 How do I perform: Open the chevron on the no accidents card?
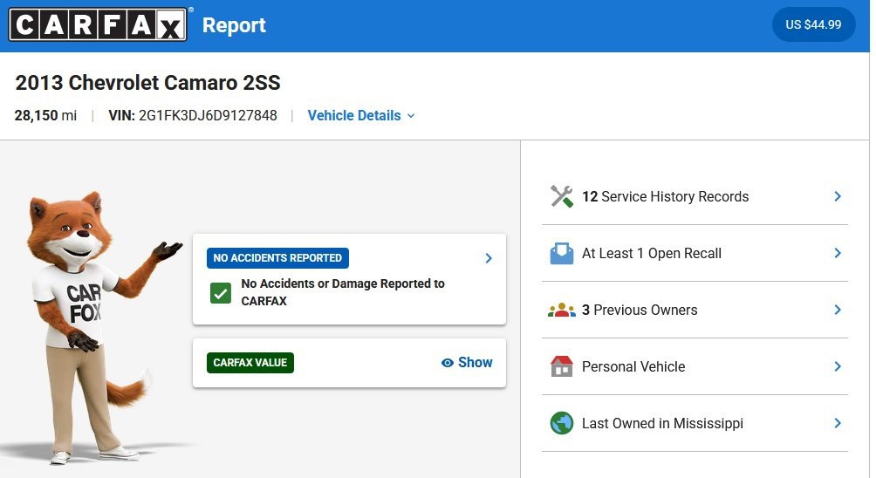(489, 258)
